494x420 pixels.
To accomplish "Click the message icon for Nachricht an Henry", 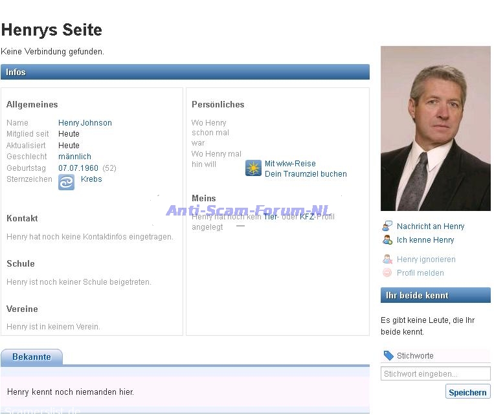I will tap(387, 226).
